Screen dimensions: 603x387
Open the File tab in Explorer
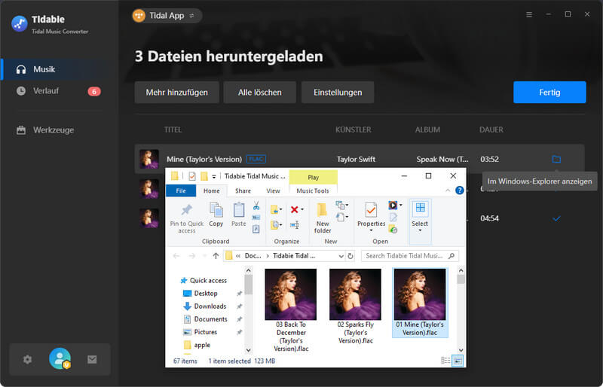(181, 190)
